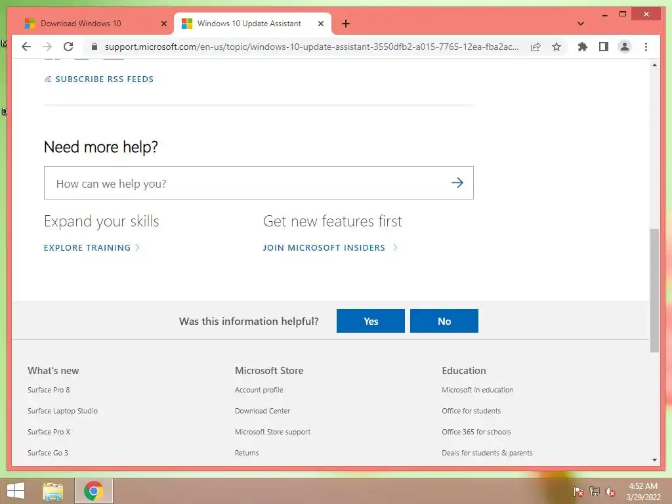Click Chrome icon in taskbar
The image size is (672, 504).
tap(93, 491)
